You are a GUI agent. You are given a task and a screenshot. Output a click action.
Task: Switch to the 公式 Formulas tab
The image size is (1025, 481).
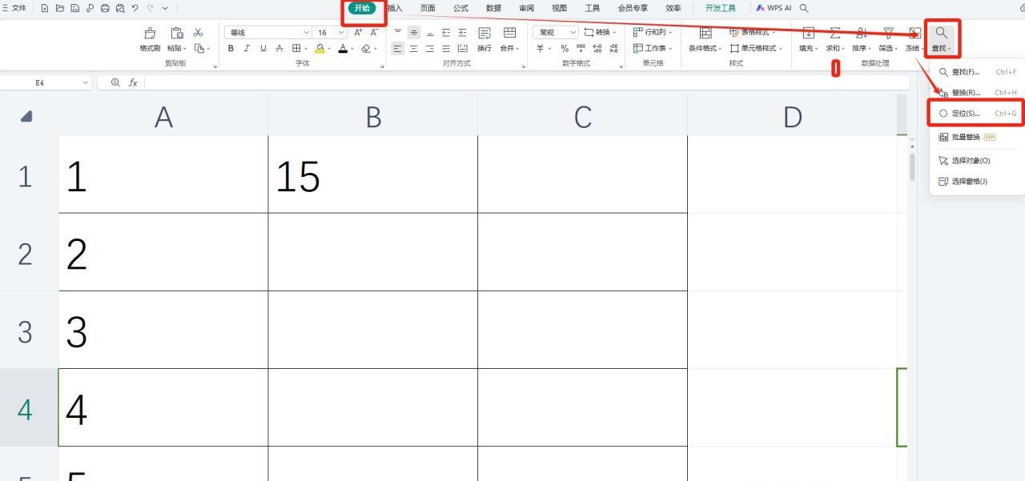[460, 8]
